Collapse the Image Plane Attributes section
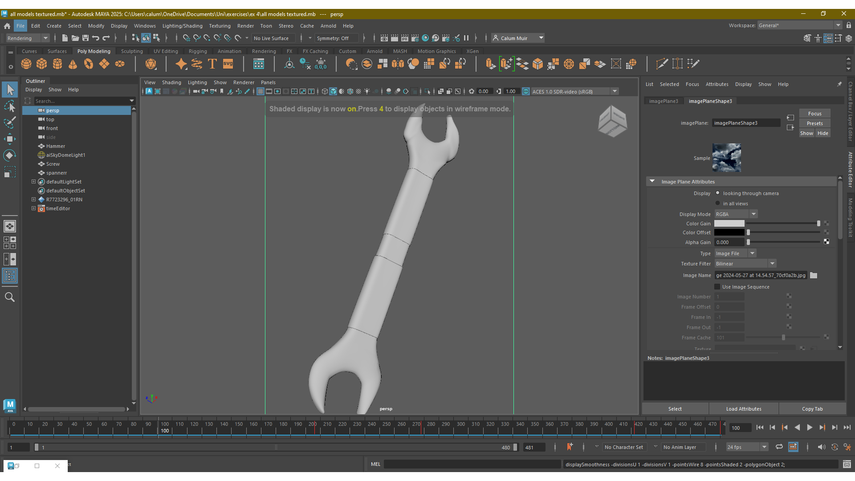855x481 pixels. point(652,182)
